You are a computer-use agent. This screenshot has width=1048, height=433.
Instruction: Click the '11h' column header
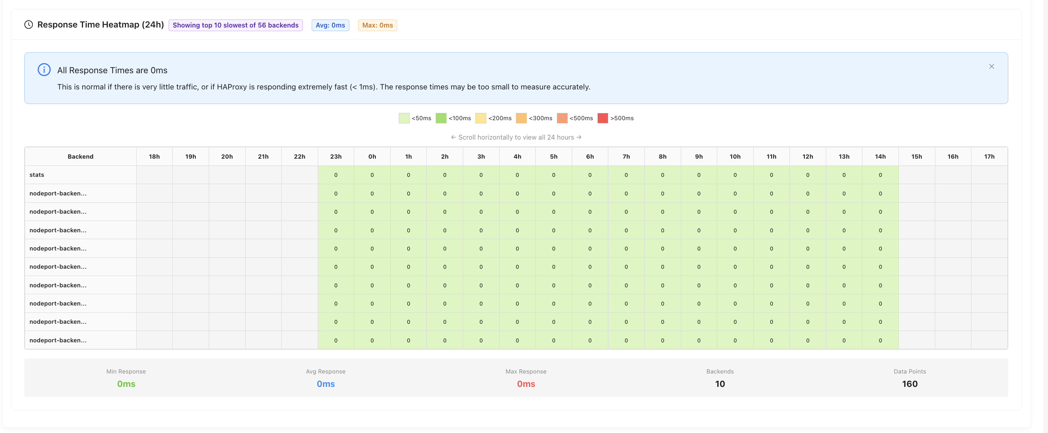tap(771, 156)
